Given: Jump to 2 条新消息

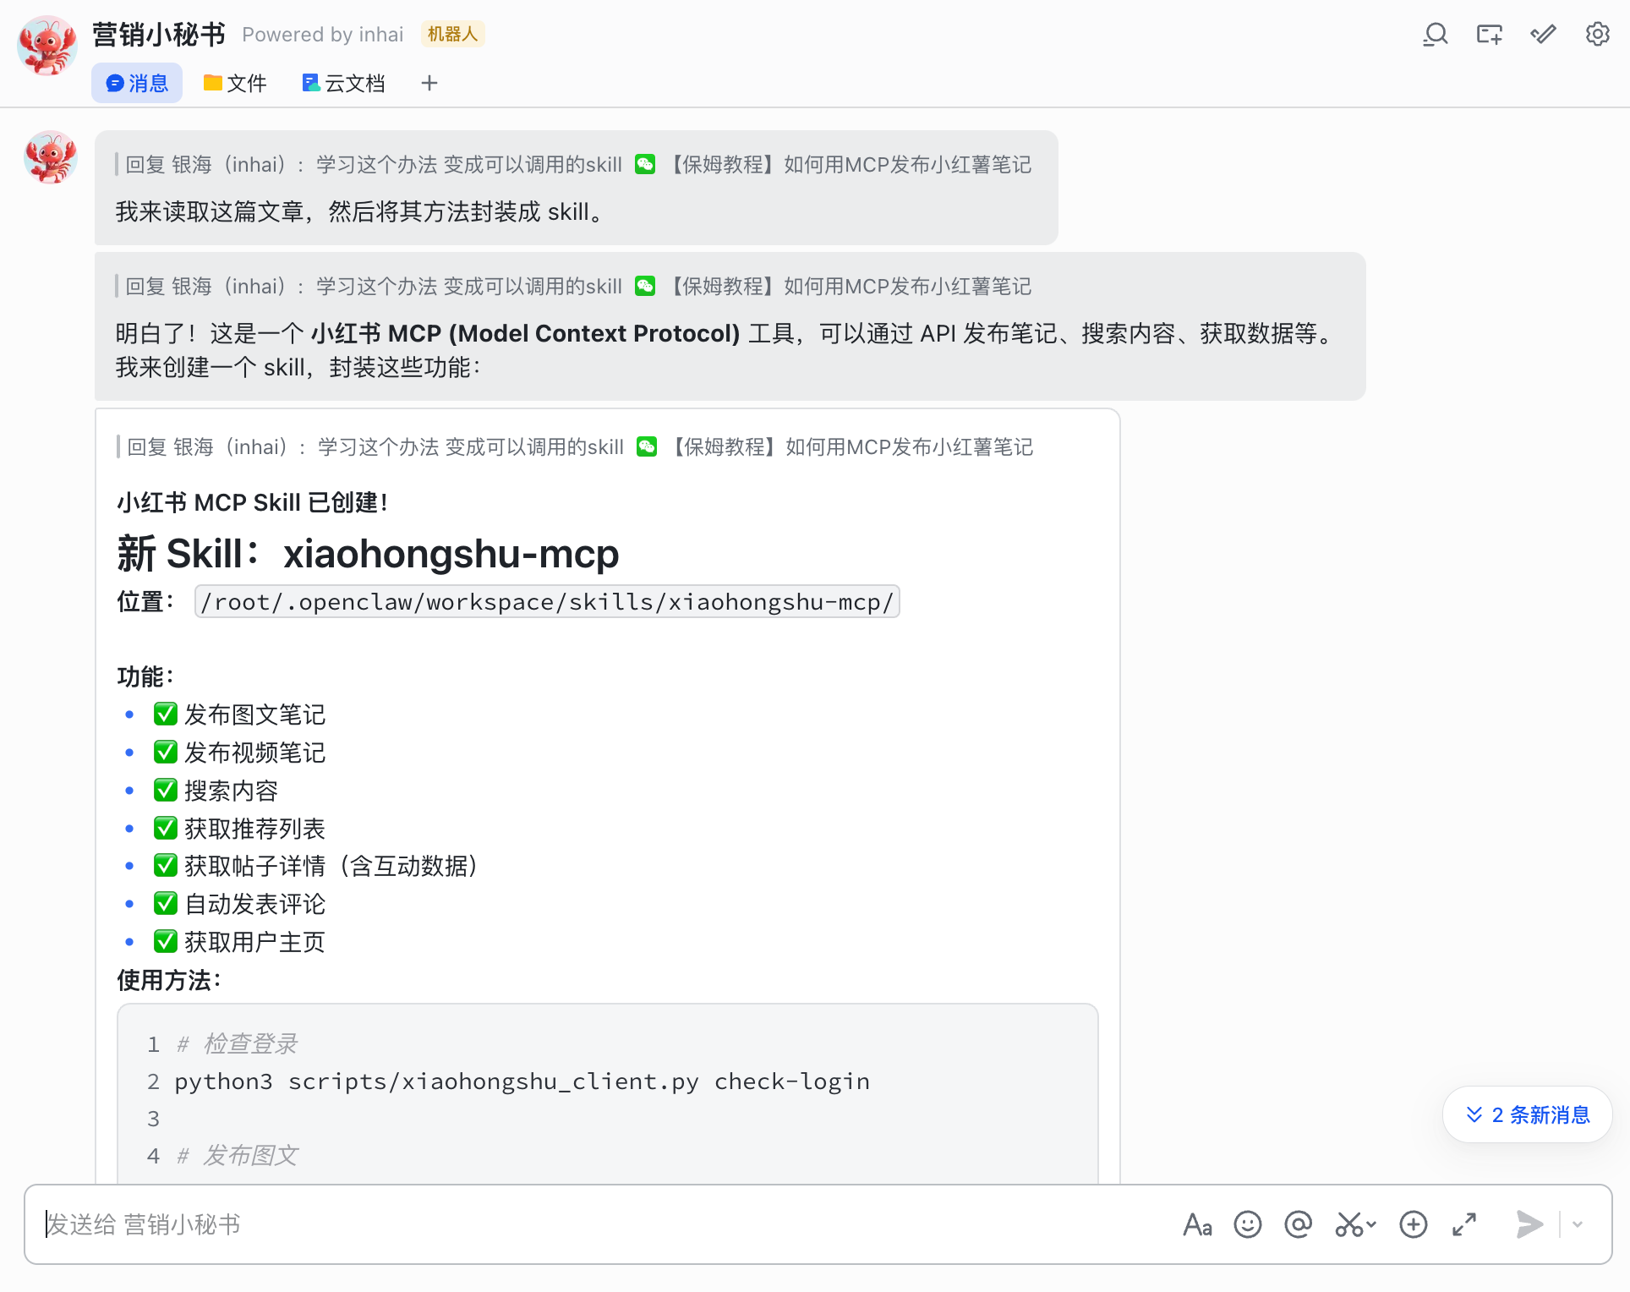Looking at the screenshot, I should tap(1527, 1114).
